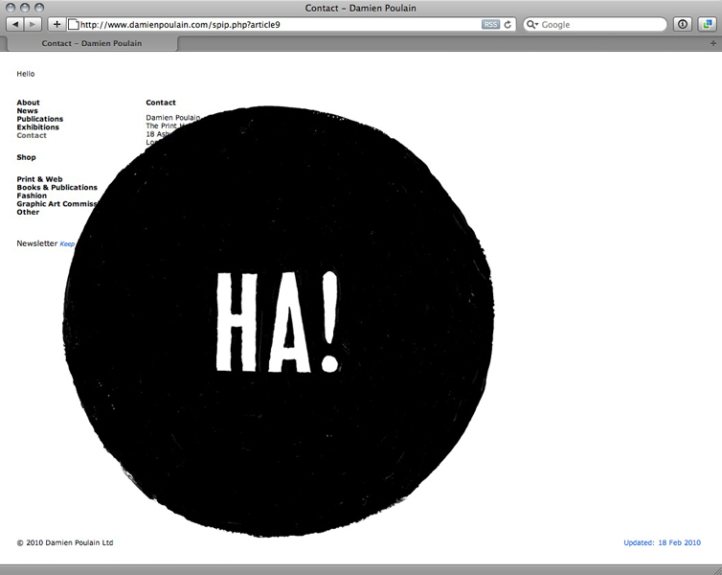
Task: Click the Contact heading in content
Action: coord(161,103)
